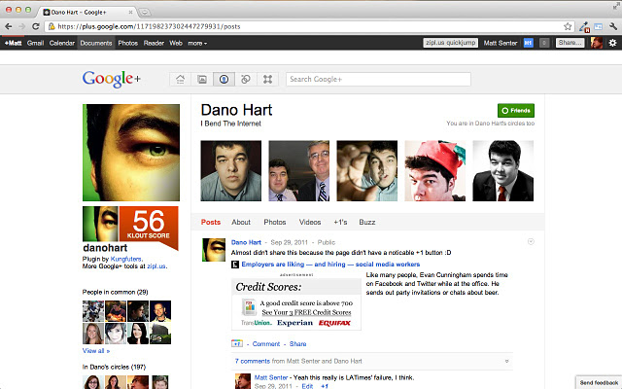The width and height of the screenshot is (622, 389).
Task: Click the Share button in the top bar
Action: tap(570, 43)
